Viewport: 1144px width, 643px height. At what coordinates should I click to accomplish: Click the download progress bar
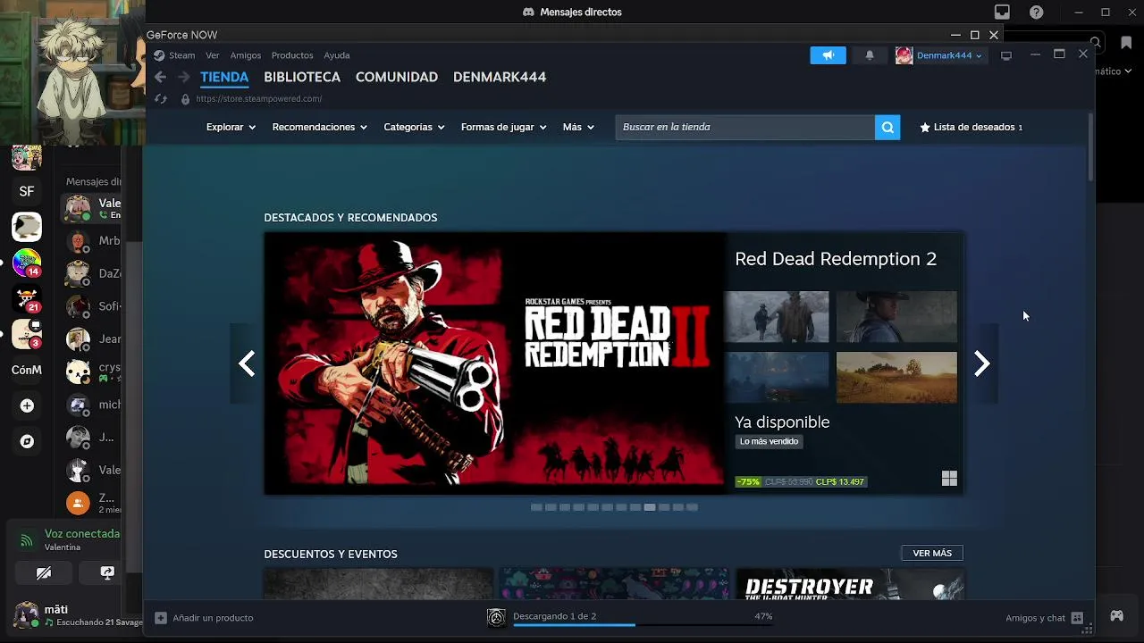643,625
